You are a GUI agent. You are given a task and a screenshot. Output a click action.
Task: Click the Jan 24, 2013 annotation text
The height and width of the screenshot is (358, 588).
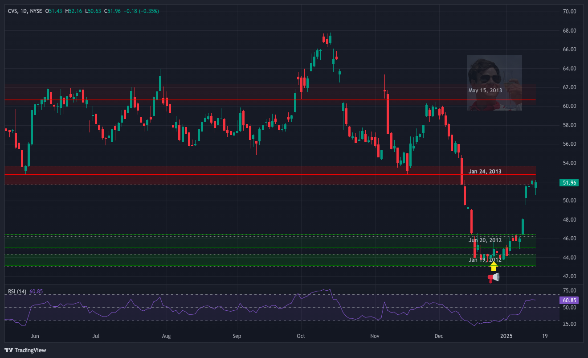point(485,171)
